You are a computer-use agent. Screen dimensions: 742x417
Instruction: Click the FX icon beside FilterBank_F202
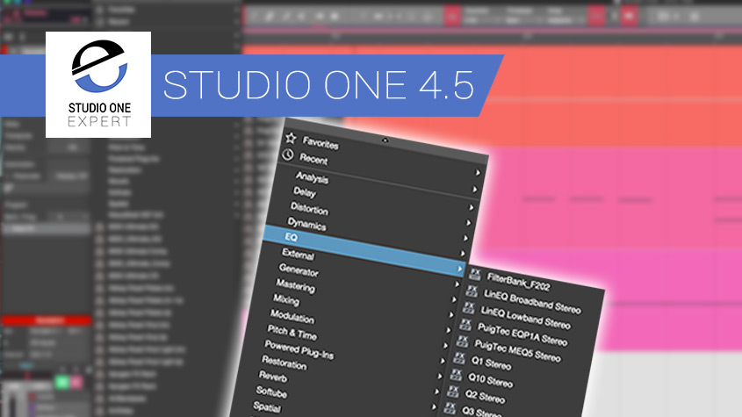(475, 274)
